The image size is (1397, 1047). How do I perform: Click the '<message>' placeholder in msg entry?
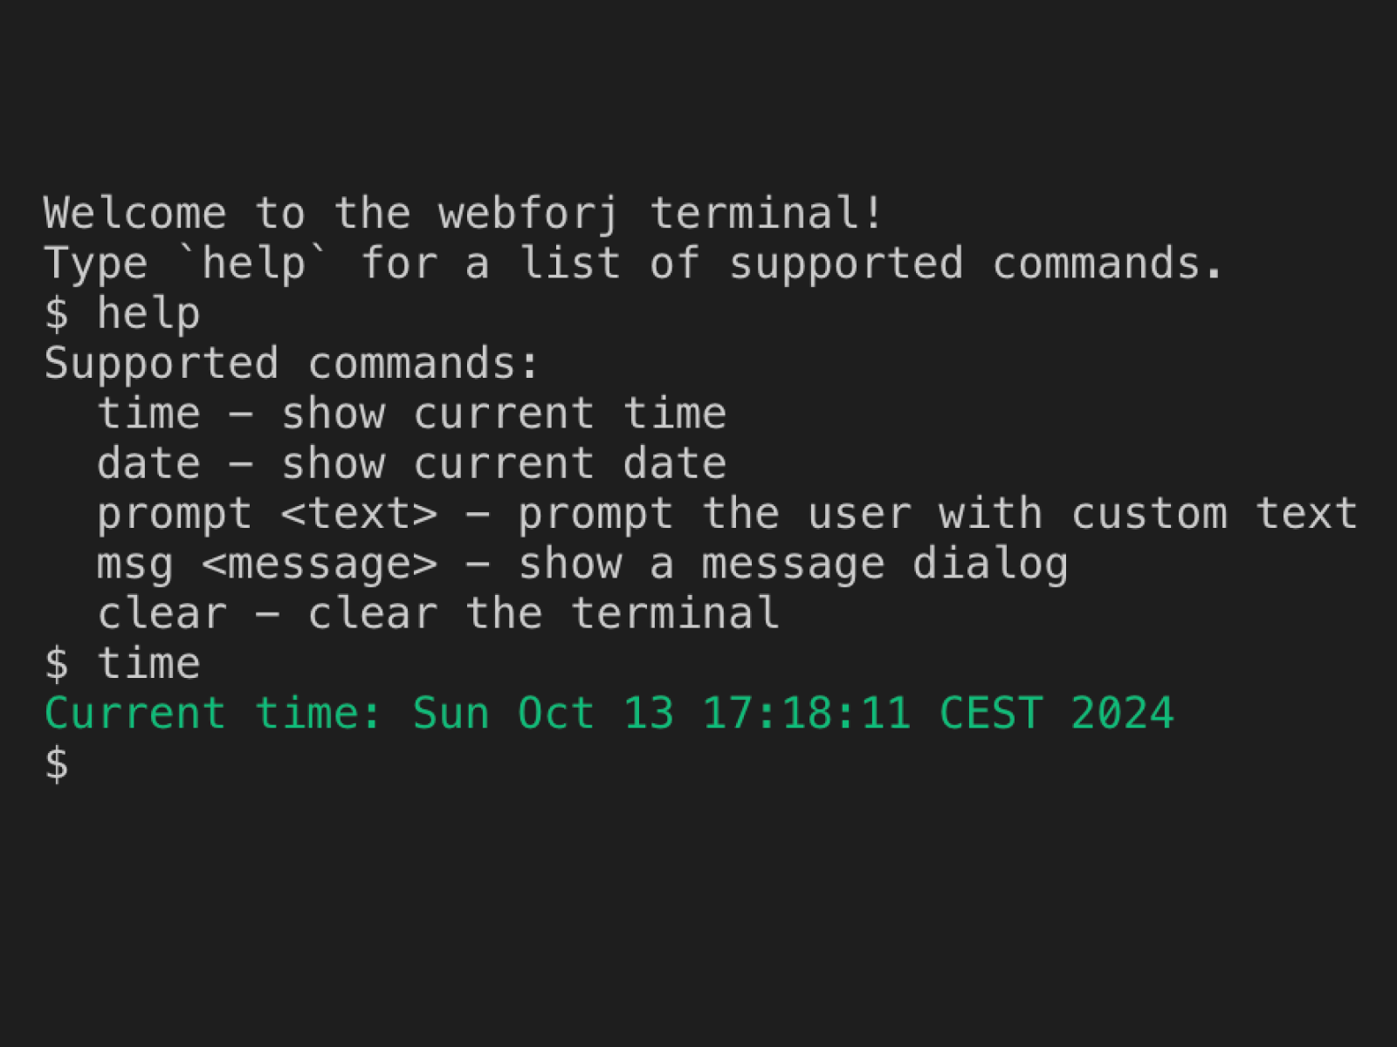pos(320,564)
